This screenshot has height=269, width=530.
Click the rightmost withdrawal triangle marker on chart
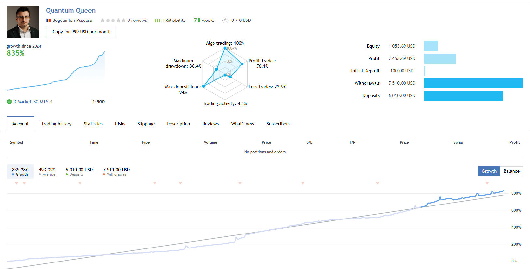click(x=487, y=183)
